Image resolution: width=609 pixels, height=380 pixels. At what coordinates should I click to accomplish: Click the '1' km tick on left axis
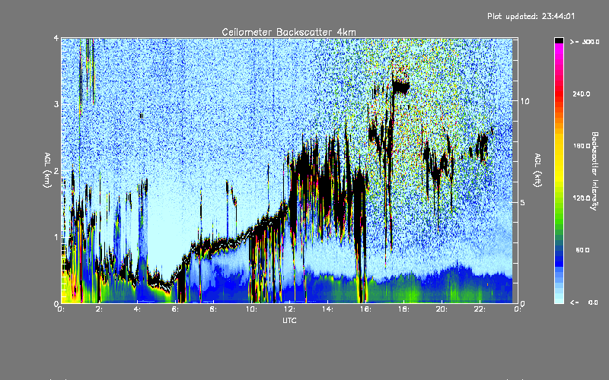(56, 237)
